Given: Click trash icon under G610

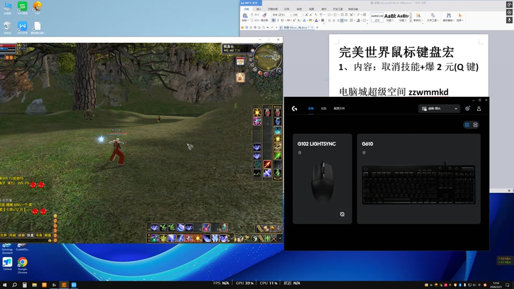Looking at the screenshot, I should [x=364, y=152].
